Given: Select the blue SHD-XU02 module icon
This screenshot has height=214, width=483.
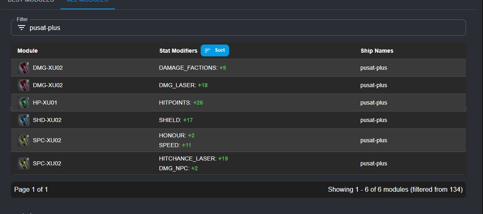Looking at the screenshot, I should [24, 120].
